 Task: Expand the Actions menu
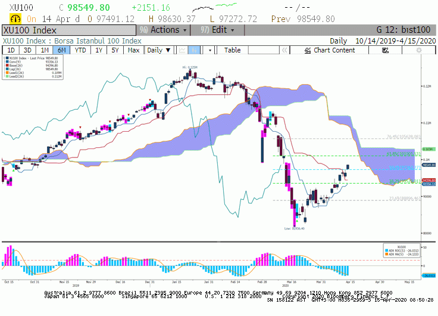[x=163, y=30]
